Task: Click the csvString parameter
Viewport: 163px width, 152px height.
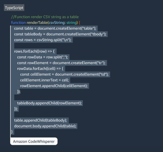Action: [x=56, y=23]
